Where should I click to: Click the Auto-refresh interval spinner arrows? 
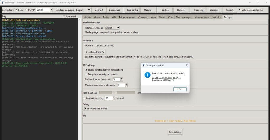114,98
